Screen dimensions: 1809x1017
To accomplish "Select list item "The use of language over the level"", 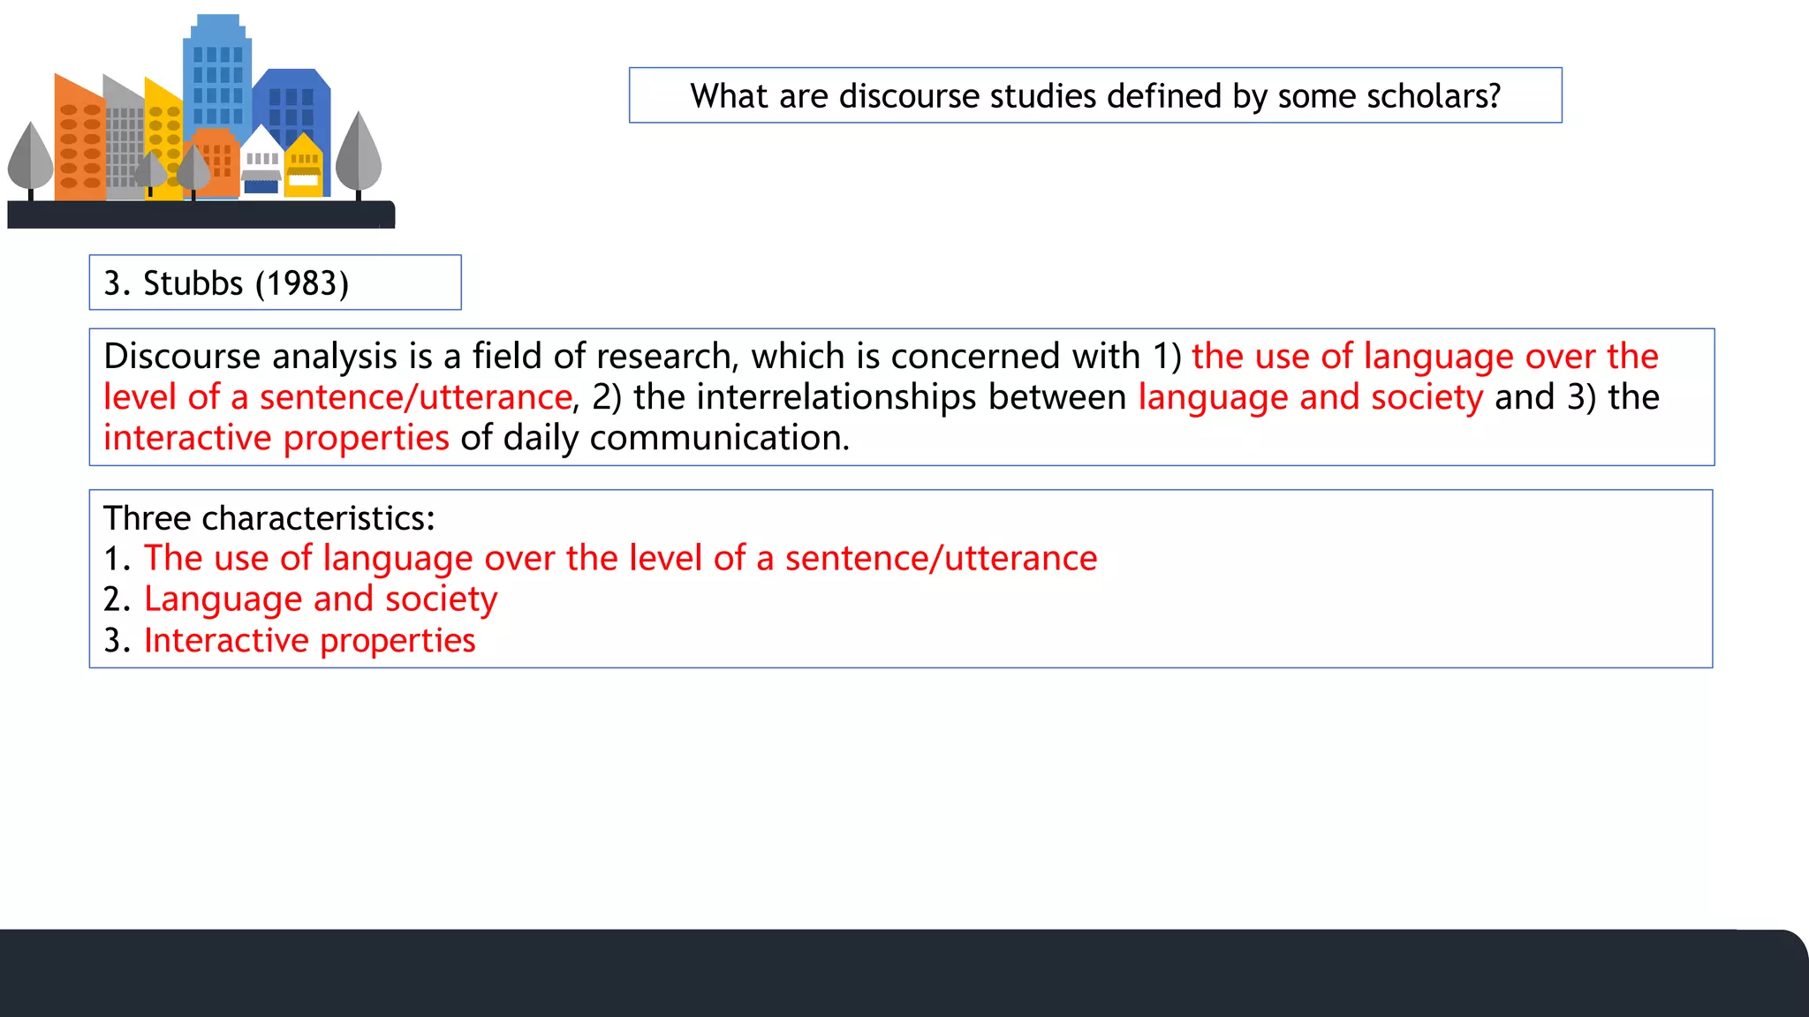I will pos(601,558).
